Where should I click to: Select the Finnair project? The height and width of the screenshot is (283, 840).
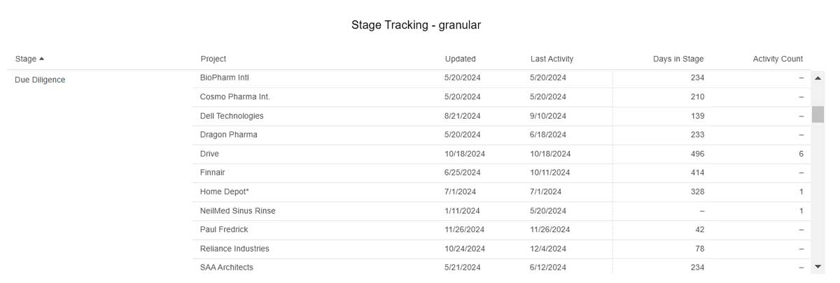coord(213,172)
